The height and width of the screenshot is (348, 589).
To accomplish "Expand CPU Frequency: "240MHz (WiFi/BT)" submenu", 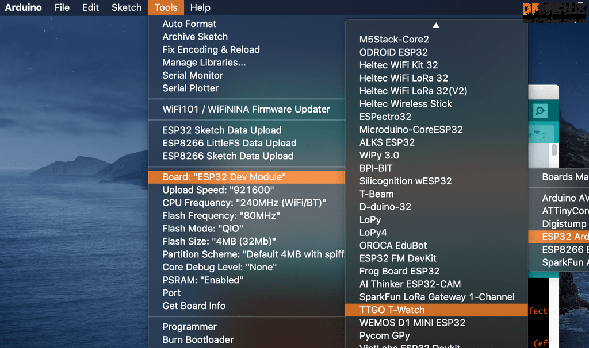I will [x=246, y=203].
